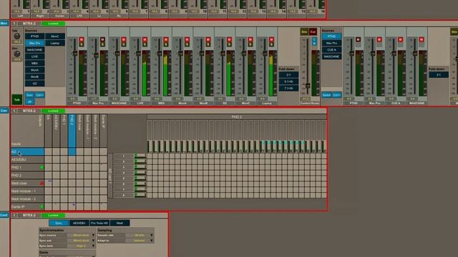Image resolution: width=458 pixels, height=257 pixels.
Task: Select PTHD source in main monitor Sources
Action: point(35,36)
